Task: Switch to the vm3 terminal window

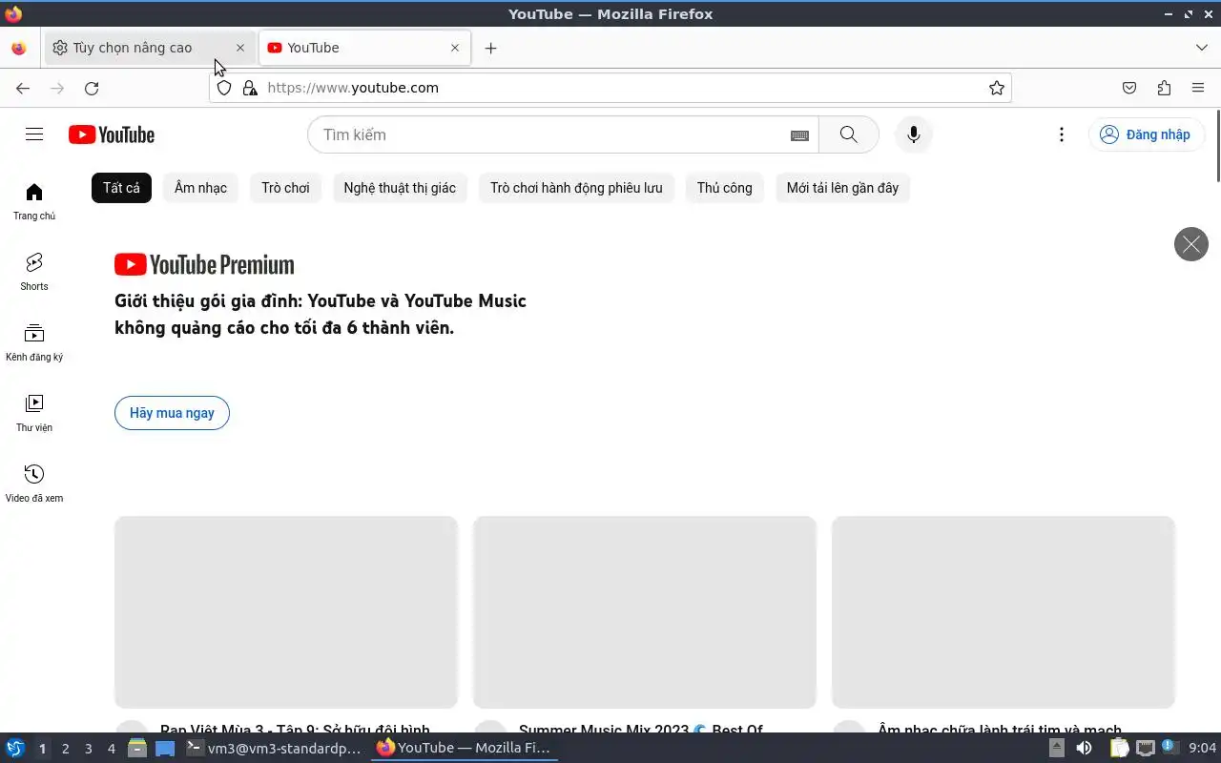Action: [274, 748]
